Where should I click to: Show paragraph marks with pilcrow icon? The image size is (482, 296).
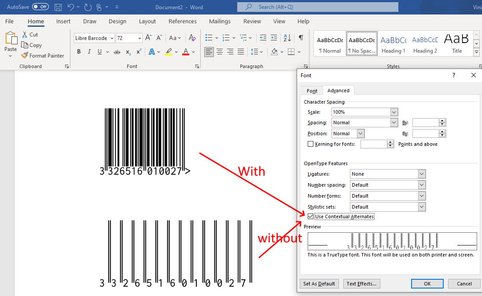point(301,38)
